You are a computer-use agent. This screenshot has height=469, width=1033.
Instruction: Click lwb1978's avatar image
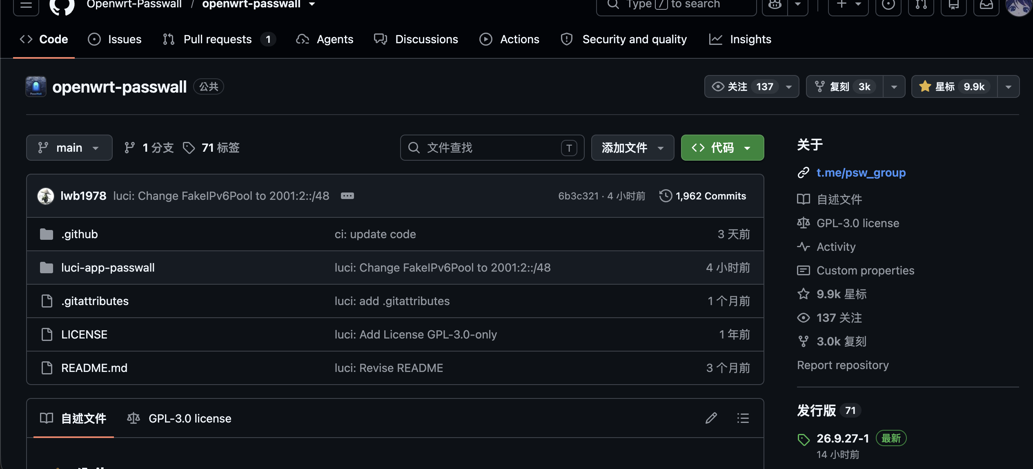point(46,196)
